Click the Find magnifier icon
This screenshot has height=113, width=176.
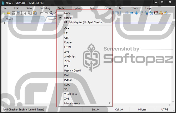(51, 13)
